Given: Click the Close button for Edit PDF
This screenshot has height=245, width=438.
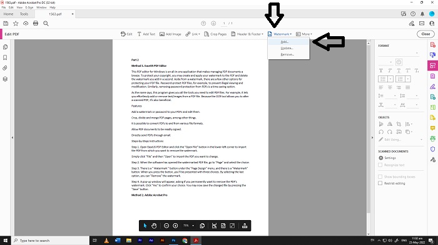Looking at the screenshot, I should 425,34.
